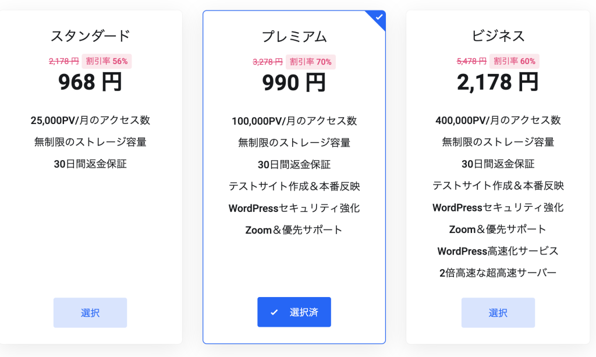Click the 2,178 円 Business price

click(x=498, y=82)
